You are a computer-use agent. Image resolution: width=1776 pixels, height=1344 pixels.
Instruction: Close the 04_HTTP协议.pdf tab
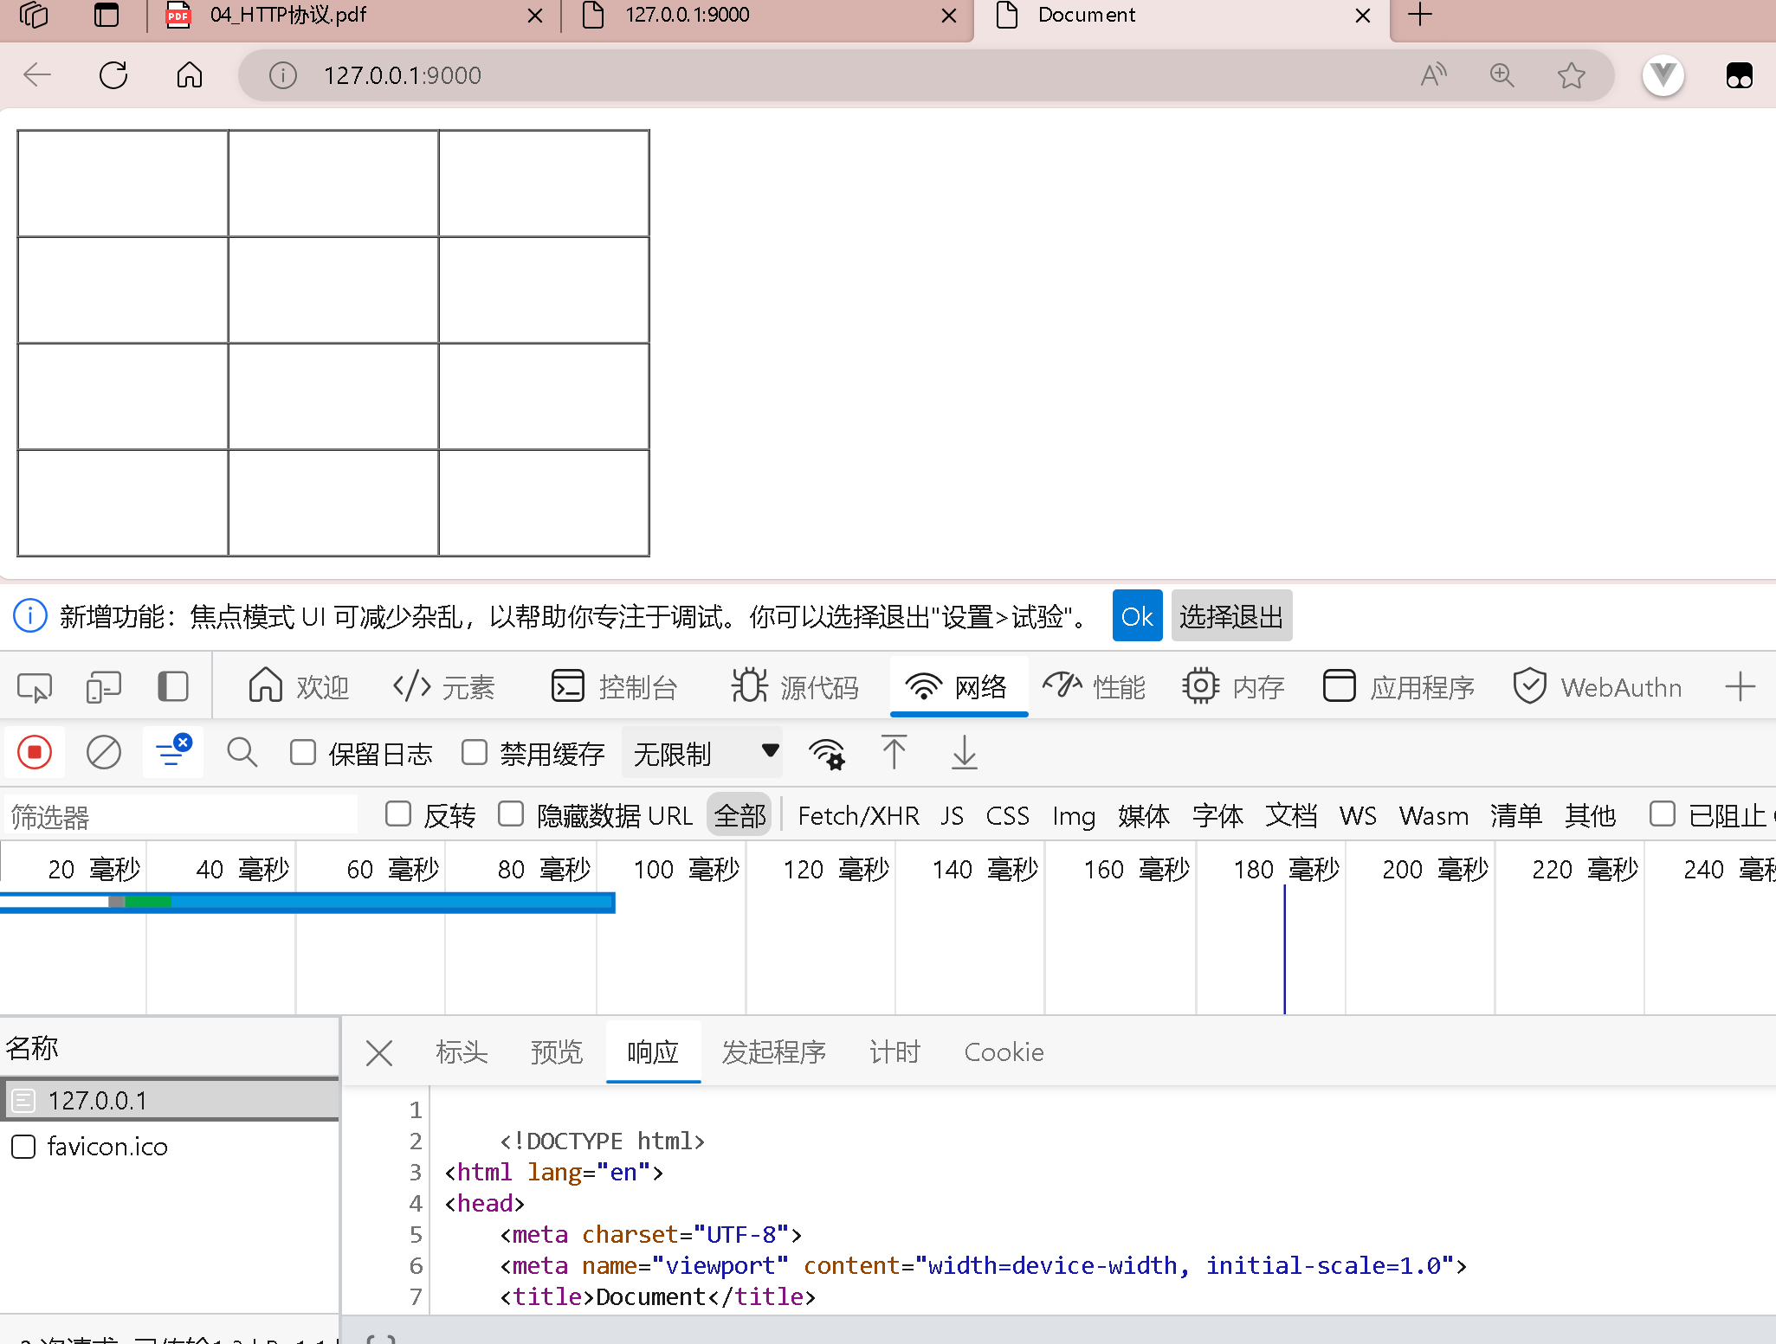[535, 16]
